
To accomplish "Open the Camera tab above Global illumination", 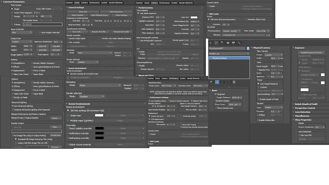I will click(164, 78).
